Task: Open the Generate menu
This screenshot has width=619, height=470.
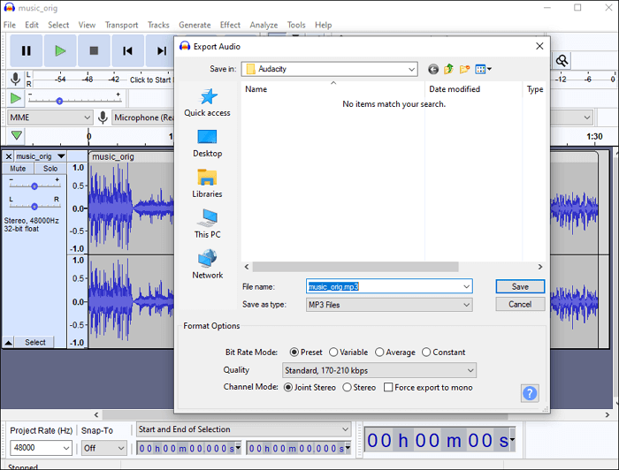Action: 195,25
